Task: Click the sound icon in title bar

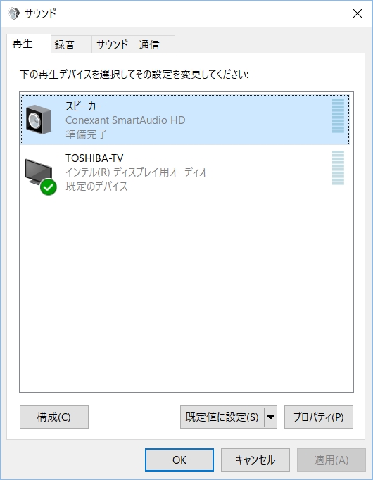Action: tap(14, 13)
